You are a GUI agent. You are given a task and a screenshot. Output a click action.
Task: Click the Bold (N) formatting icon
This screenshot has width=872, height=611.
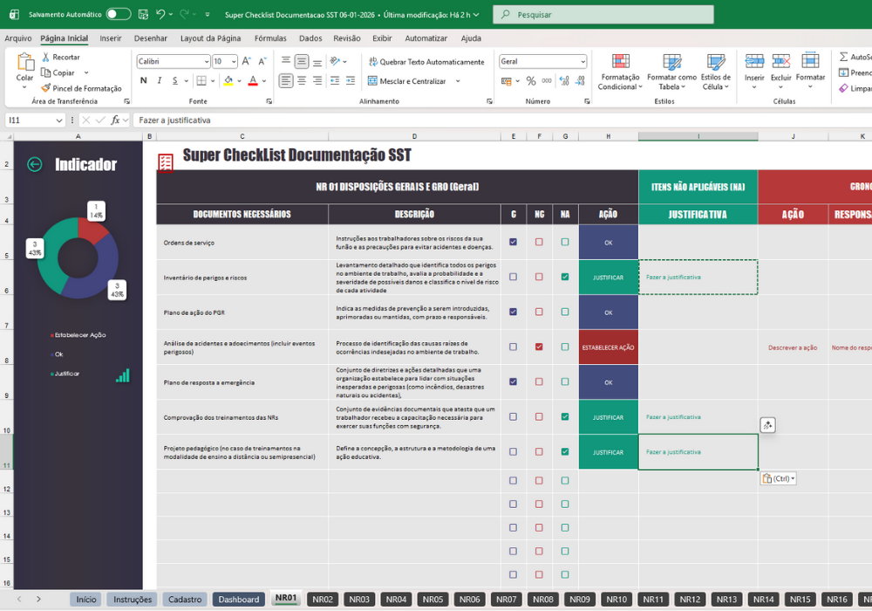pyautogui.click(x=144, y=80)
